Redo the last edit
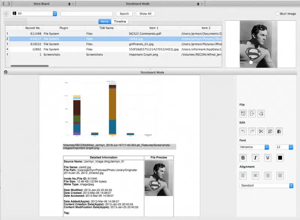 tap(252, 131)
